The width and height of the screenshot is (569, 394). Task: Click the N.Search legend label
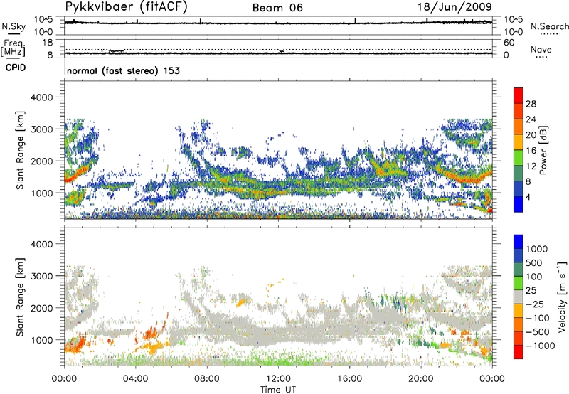(x=550, y=26)
